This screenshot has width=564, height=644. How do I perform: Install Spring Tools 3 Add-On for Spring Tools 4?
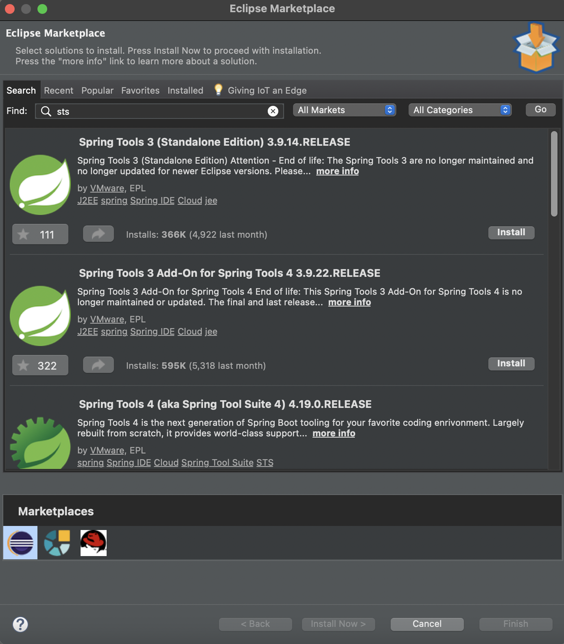(x=512, y=364)
